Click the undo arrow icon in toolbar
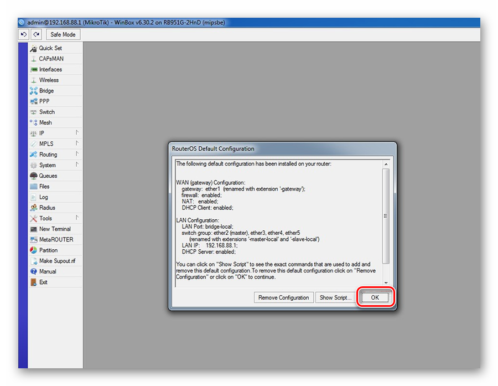The width and height of the screenshot is (498, 386). click(x=24, y=34)
